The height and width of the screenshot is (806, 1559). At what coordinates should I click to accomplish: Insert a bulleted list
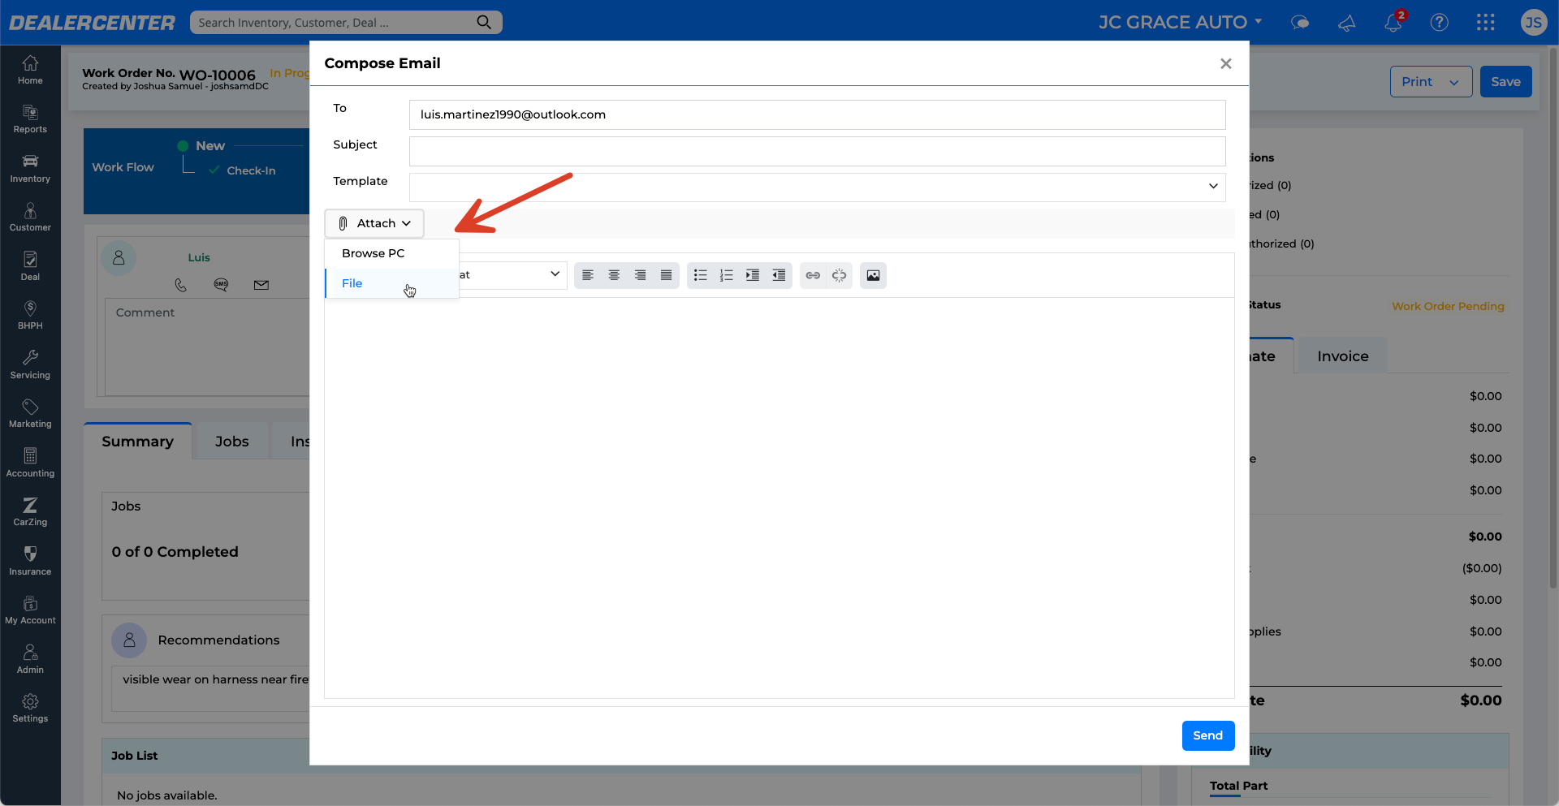point(701,275)
